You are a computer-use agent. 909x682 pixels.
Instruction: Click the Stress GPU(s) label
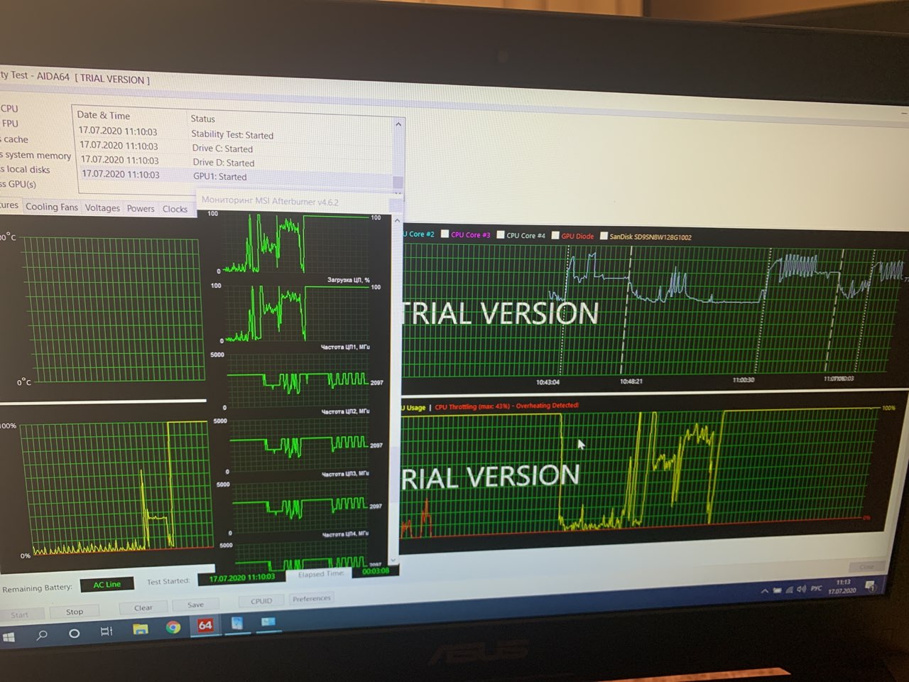(18, 184)
